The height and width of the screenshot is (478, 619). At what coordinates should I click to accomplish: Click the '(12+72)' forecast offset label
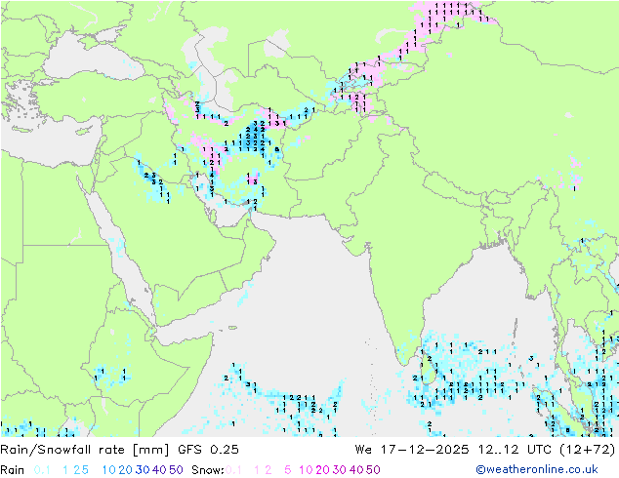click(588, 450)
